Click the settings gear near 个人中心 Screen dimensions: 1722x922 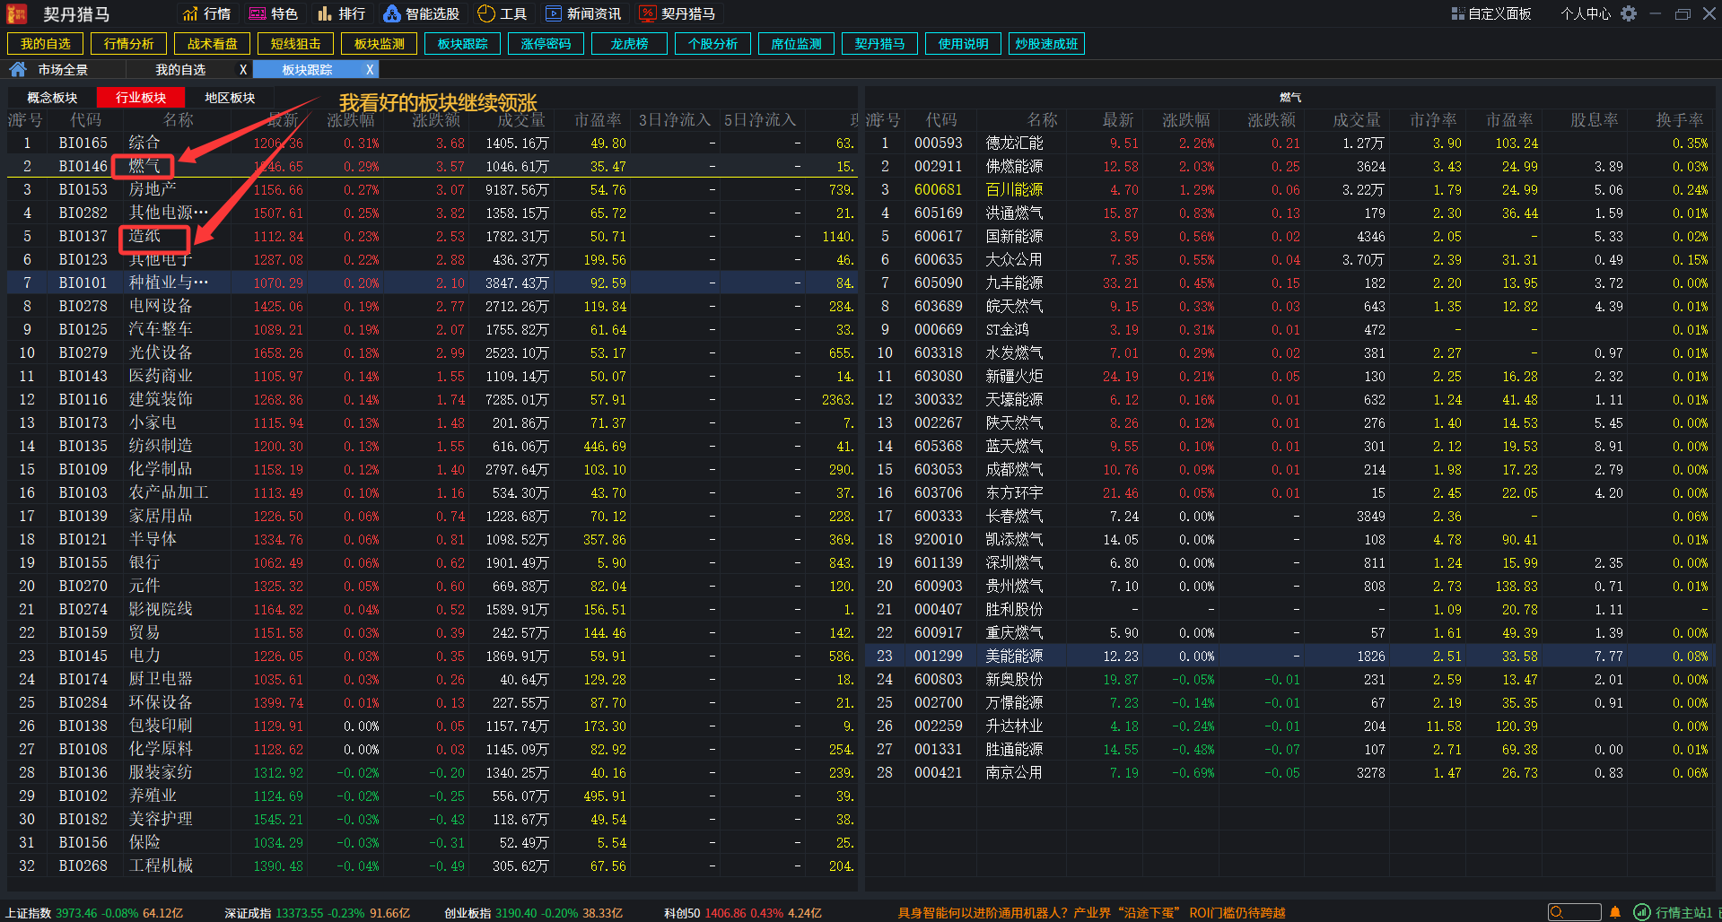[x=1627, y=13]
